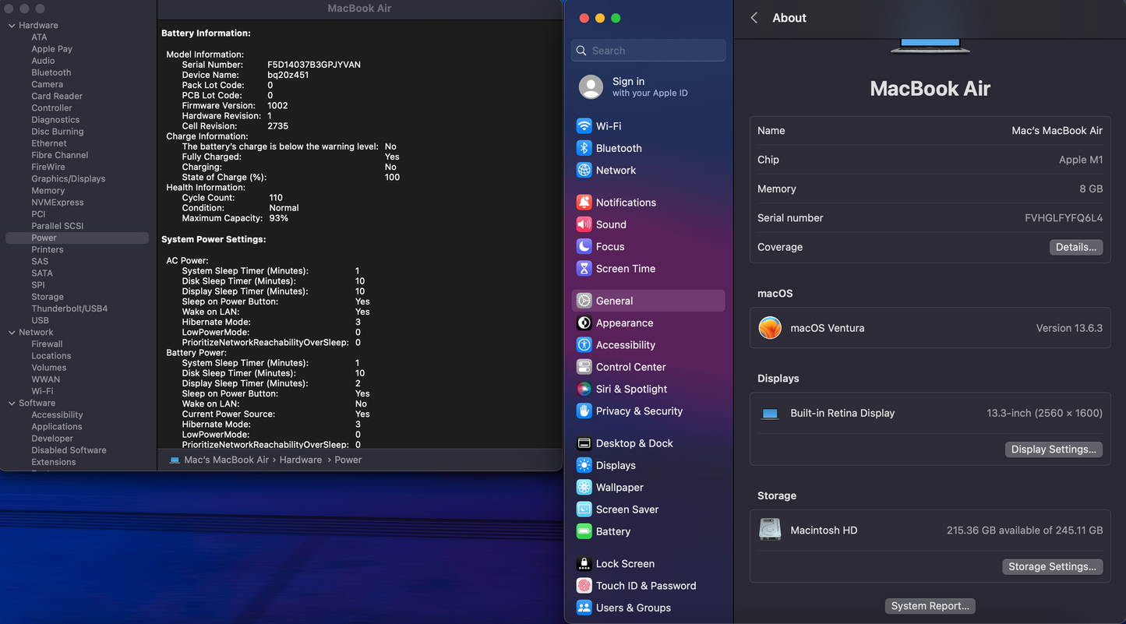Select the Touch ID & Password icon

click(x=584, y=586)
